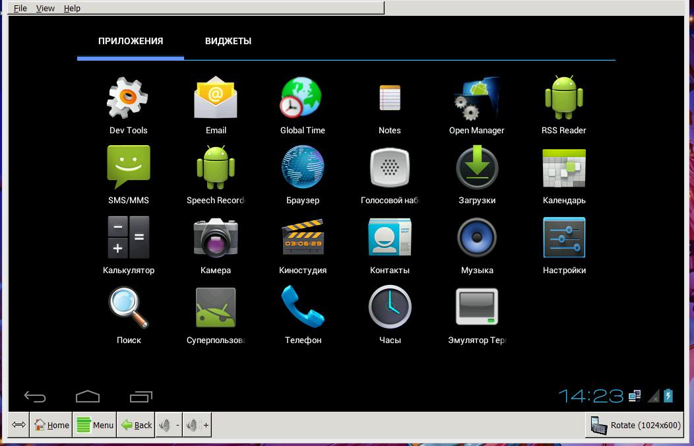Open Global Time app icon
The height and width of the screenshot is (446, 694).
click(302, 99)
